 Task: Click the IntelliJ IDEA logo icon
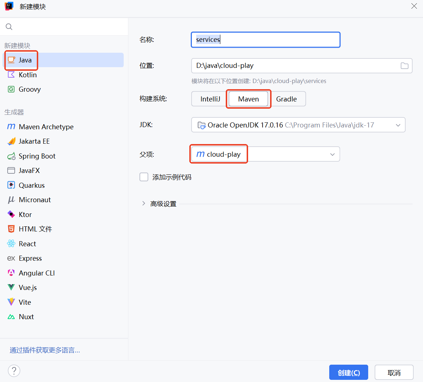(9, 6)
